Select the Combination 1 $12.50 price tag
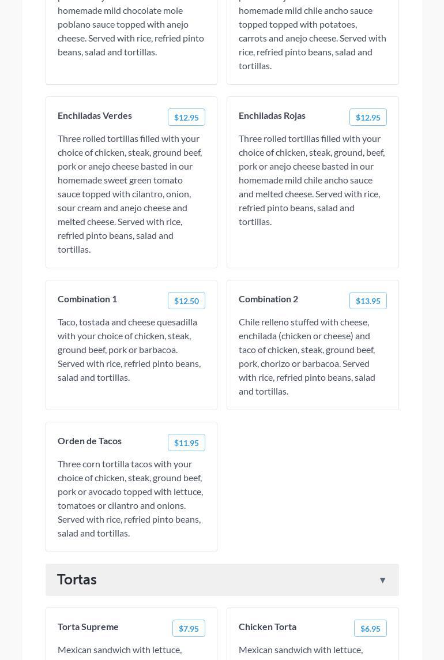The height and width of the screenshot is (660, 444). coord(186,301)
